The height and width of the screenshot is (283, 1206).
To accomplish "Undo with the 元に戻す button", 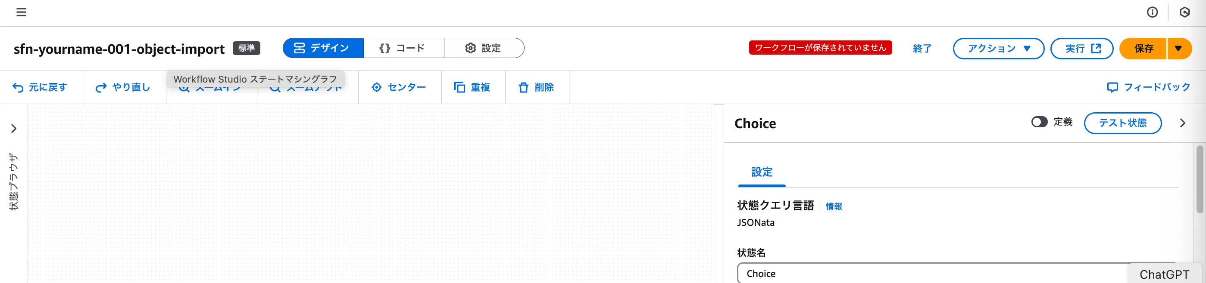I will 40,87.
